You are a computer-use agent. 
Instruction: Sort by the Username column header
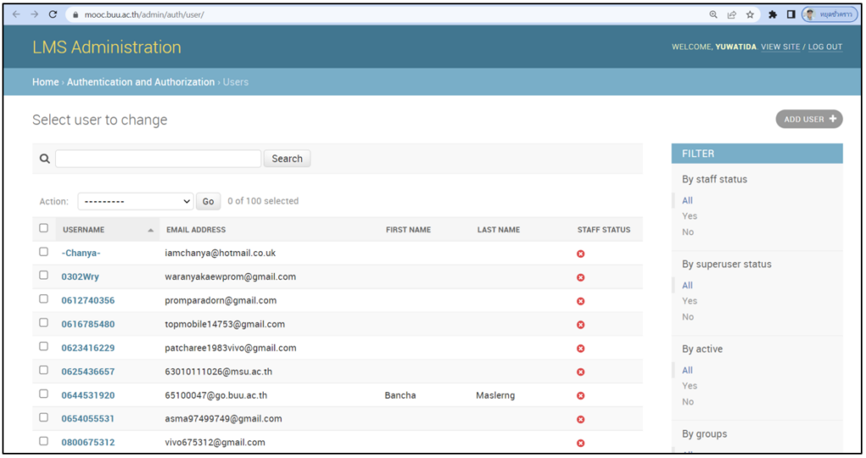(x=84, y=230)
